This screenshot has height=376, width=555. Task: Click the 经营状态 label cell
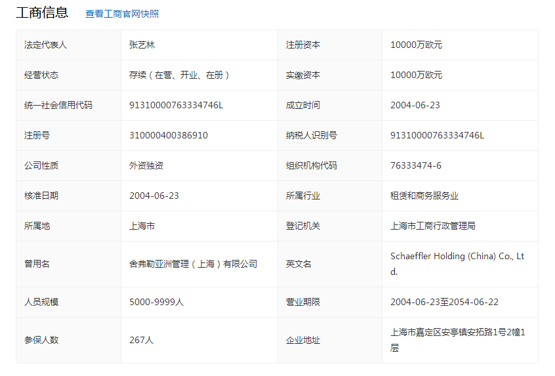pos(68,75)
